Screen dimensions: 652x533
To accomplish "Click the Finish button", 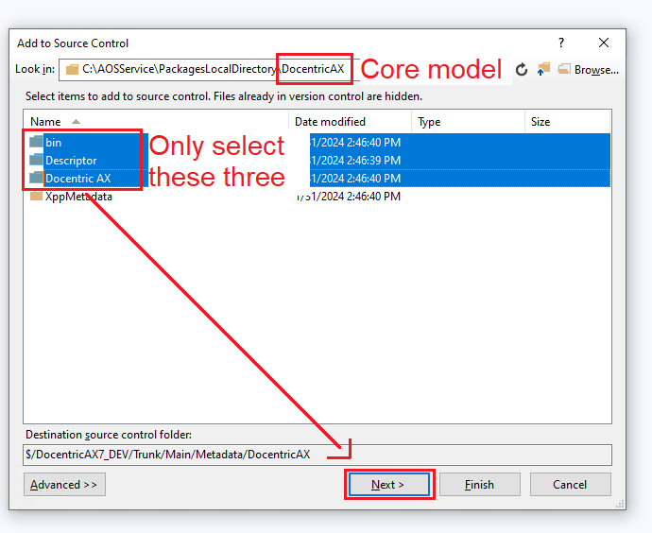I will pos(479,485).
